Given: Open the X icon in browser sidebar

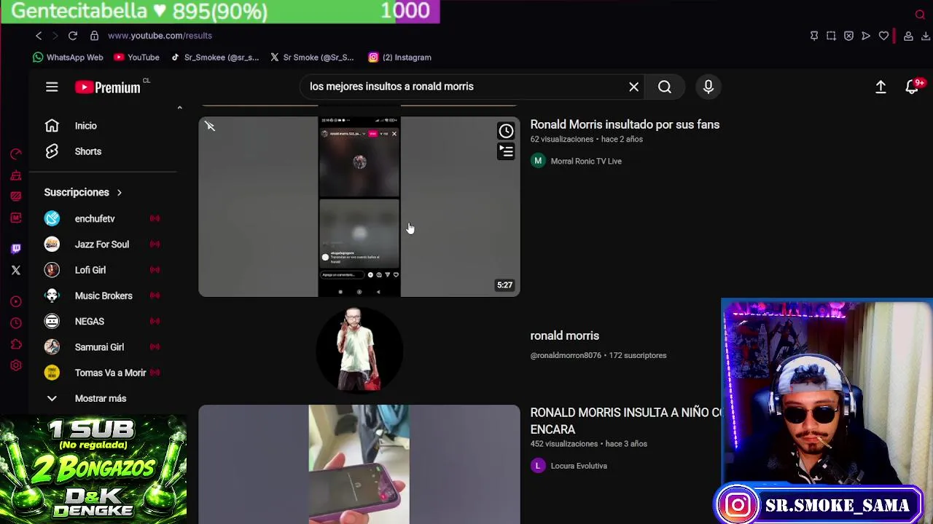Looking at the screenshot, I should (16, 270).
